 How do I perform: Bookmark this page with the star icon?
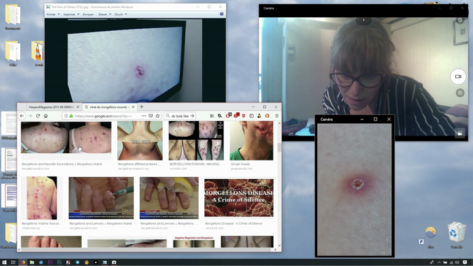(x=158, y=116)
